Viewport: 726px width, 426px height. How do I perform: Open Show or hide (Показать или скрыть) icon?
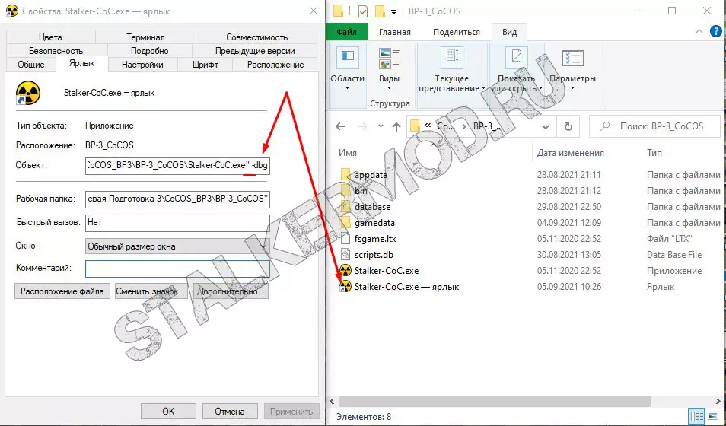tap(516, 56)
